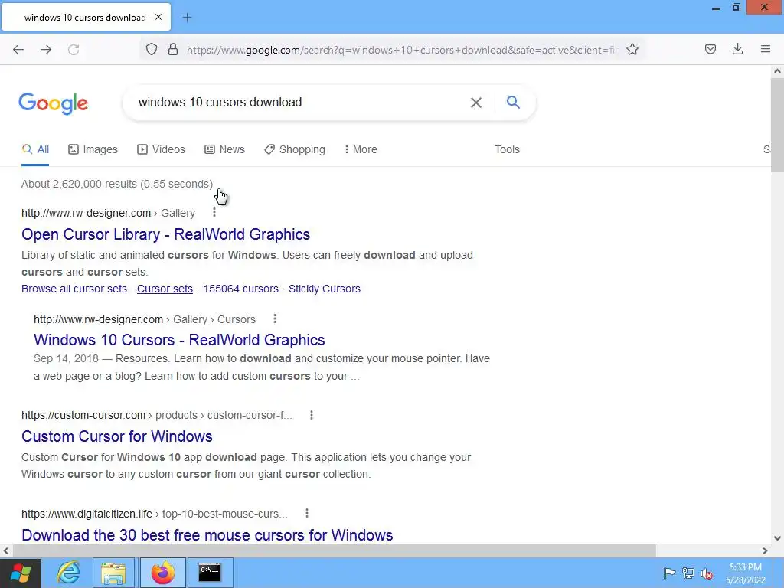This screenshot has height=588, width=784.
Task: Follow the Browse all cursor sets sitelink
Action: pyautogui.click(x=74, y=289)
